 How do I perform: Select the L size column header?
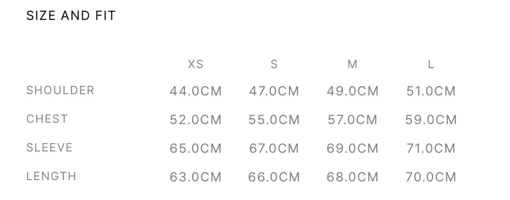click(431, 65)
